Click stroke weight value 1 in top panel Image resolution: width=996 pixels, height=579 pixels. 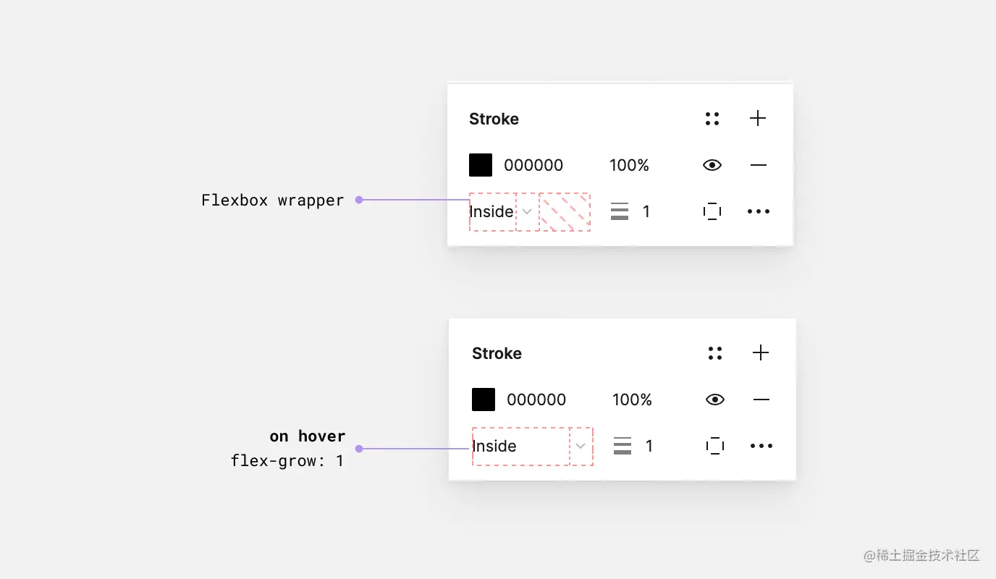(646, 211)
